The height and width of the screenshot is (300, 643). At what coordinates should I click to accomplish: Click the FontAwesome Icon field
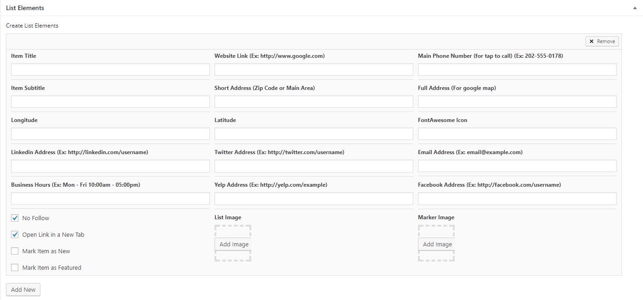tap(517, 133)
